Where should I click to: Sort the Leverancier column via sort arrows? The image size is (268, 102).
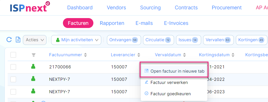point(139,55)
